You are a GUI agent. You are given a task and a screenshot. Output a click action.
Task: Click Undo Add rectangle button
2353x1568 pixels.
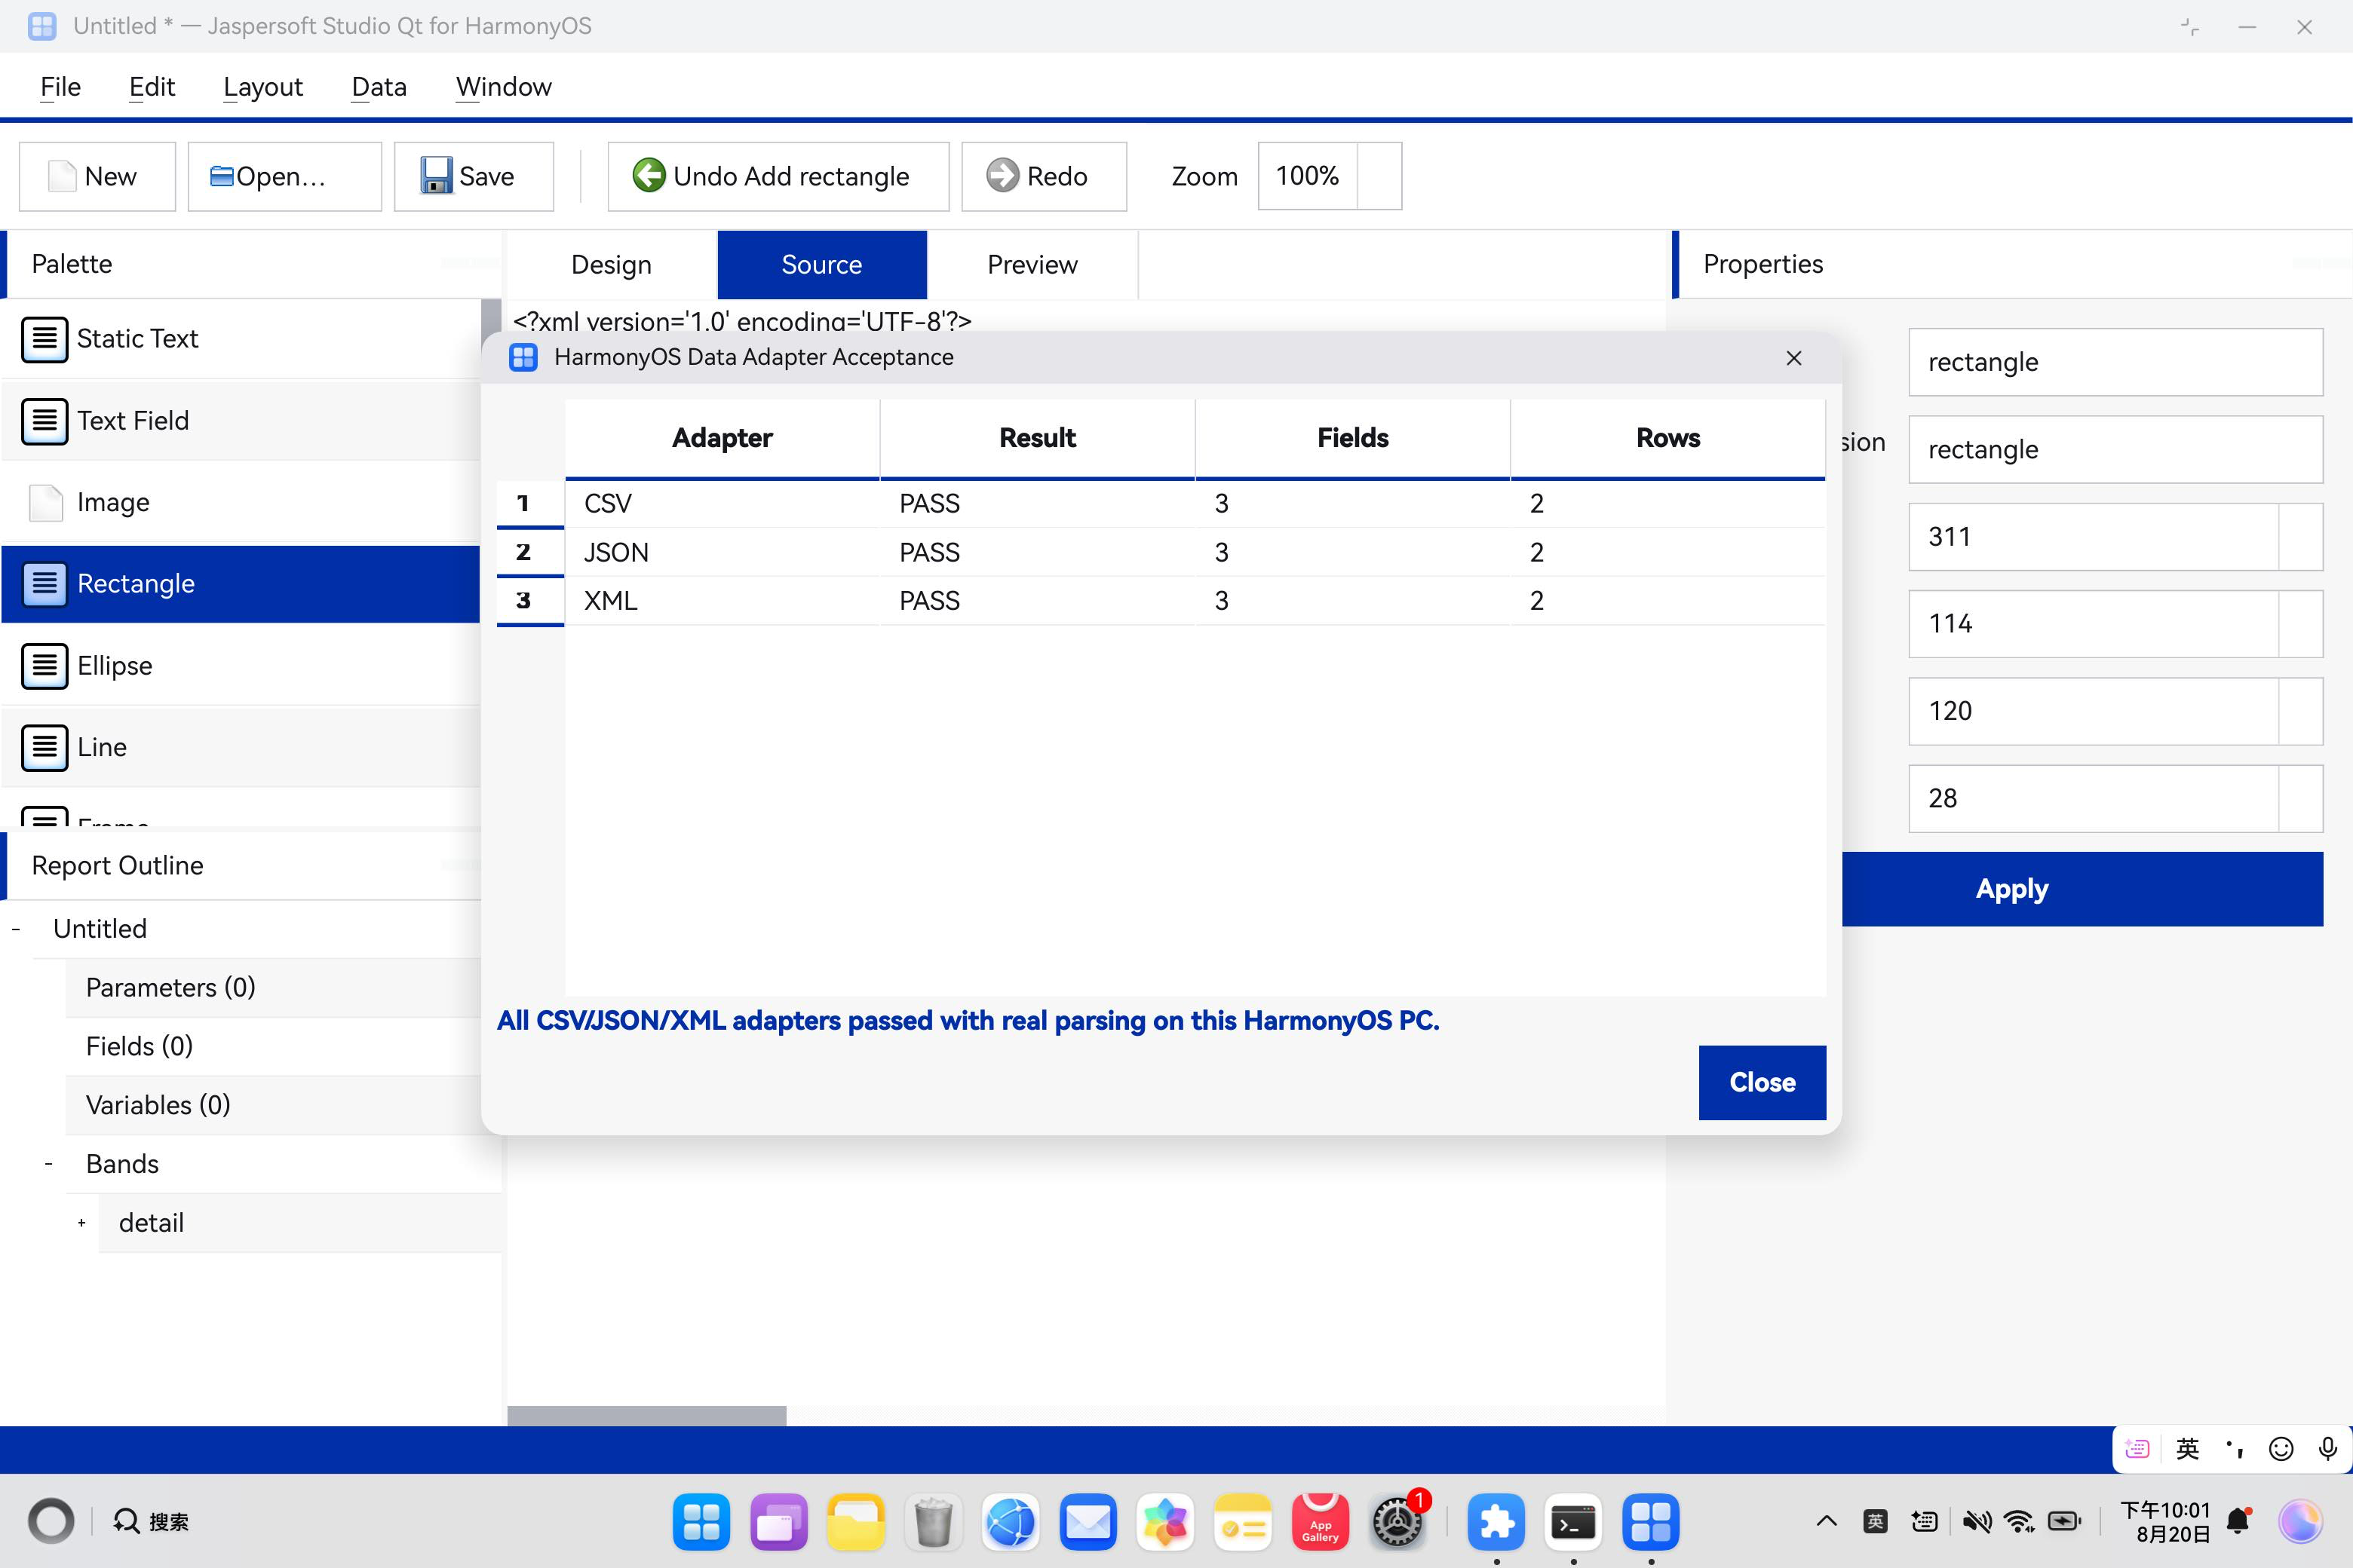click(x=778, y=176)
